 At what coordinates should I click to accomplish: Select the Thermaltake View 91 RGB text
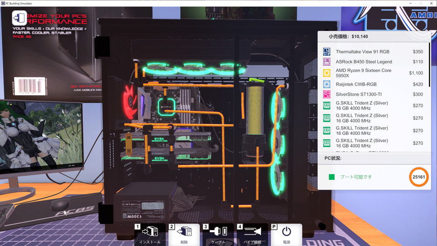coord(362,51)
